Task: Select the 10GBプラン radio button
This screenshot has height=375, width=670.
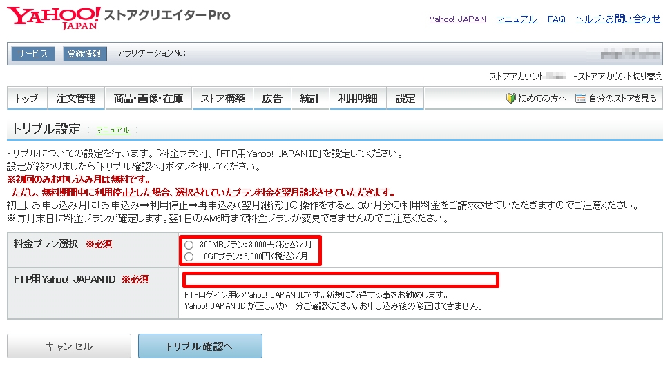Action: 189,256
